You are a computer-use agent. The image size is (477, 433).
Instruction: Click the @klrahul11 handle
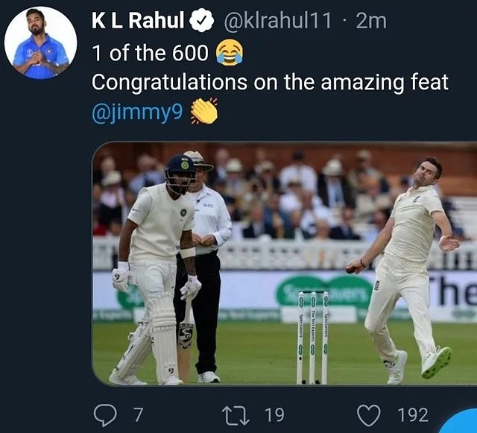coord(277,22)
